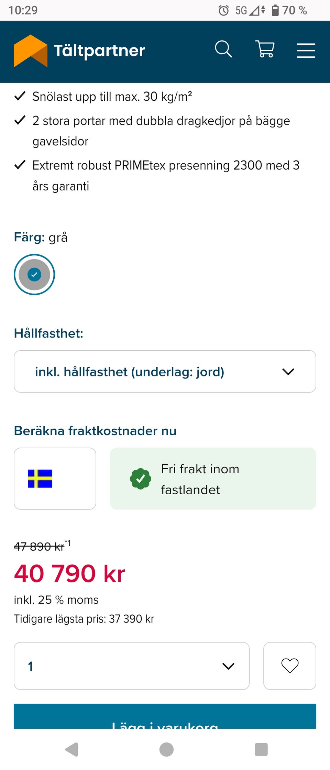Open the Swedish flag country selector
The width and height of the screenshot is (330, 770).
tap(55, 478)
